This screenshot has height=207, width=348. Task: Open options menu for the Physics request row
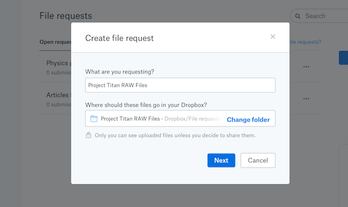[306, 67]
